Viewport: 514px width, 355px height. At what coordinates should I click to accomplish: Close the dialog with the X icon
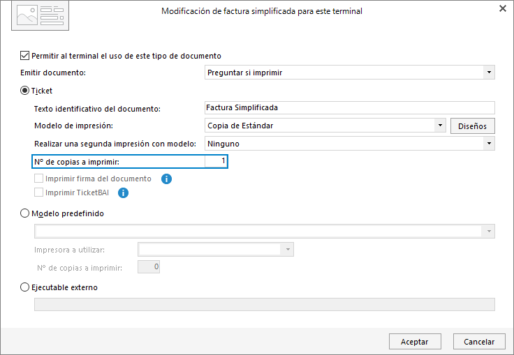click(503, 8)
